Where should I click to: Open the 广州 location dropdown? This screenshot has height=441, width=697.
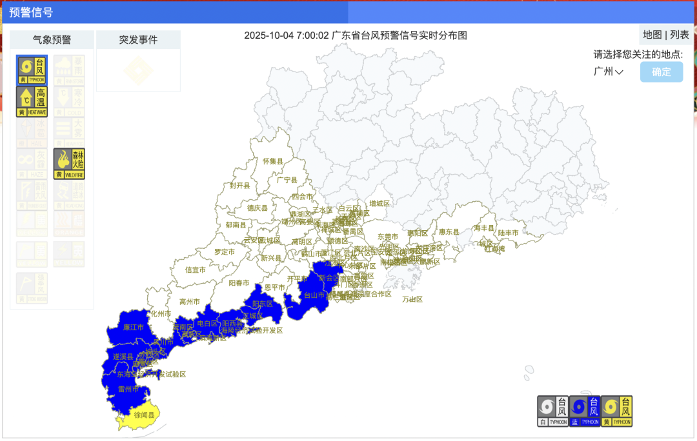click(608, 72)
